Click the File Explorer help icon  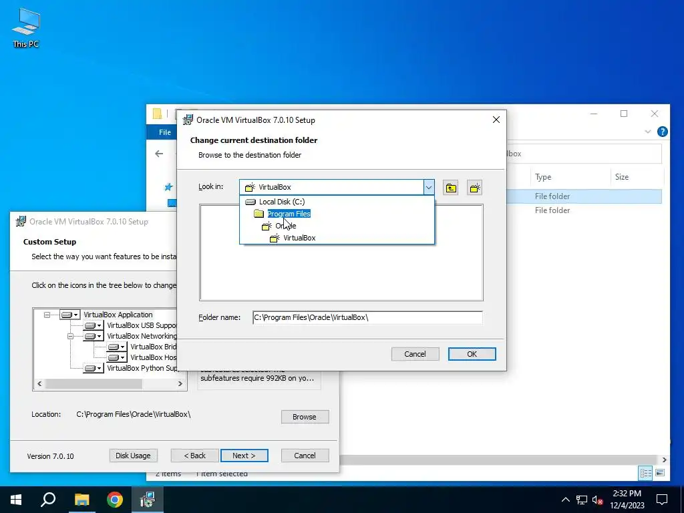[662, 132]
